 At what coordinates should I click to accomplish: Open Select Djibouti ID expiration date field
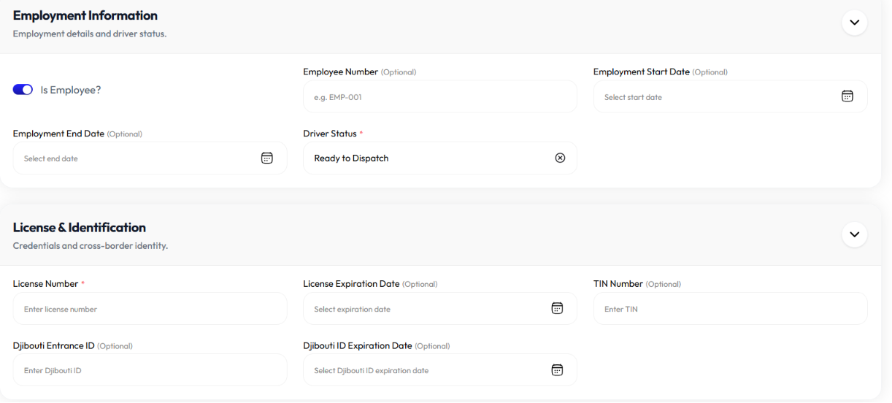[x=440, y=369]
